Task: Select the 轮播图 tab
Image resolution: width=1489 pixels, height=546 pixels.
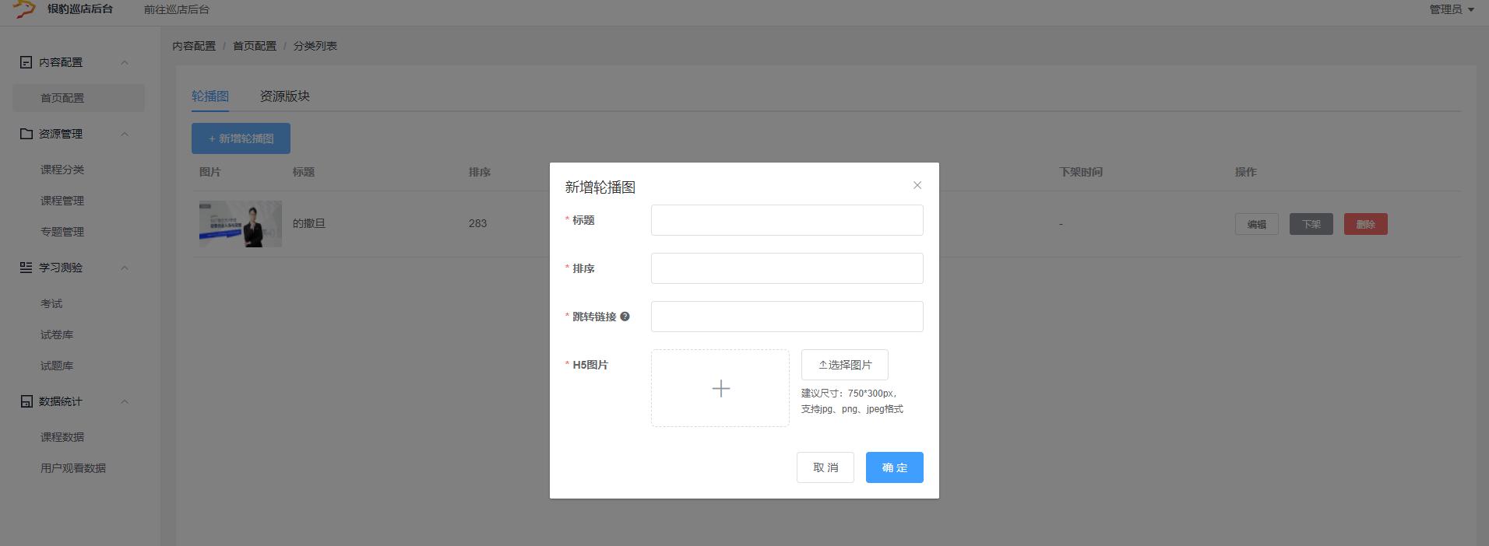Action: click(210, 96)
